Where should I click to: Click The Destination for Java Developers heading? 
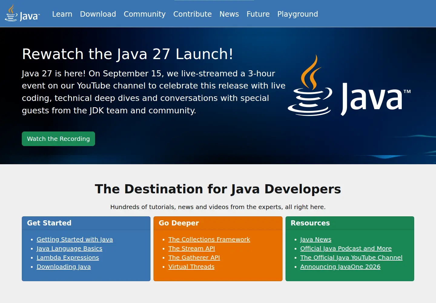click(x=218, y=189)
